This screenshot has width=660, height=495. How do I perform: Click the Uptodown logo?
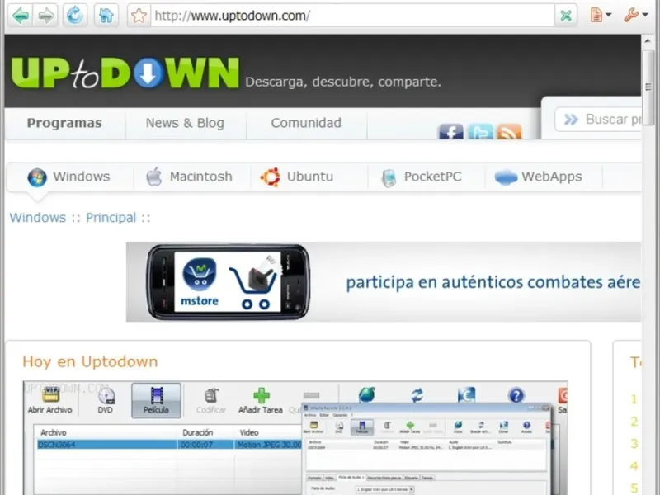(x=125, y=73)
